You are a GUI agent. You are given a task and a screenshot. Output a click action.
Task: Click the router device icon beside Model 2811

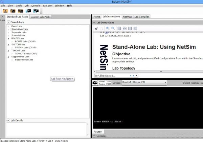[95, 83]
